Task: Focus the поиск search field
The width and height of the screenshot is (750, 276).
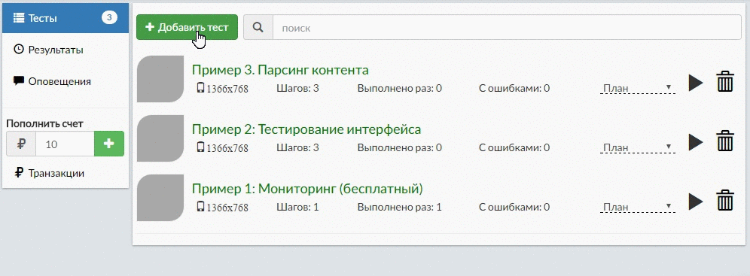Action: (507, 28)
